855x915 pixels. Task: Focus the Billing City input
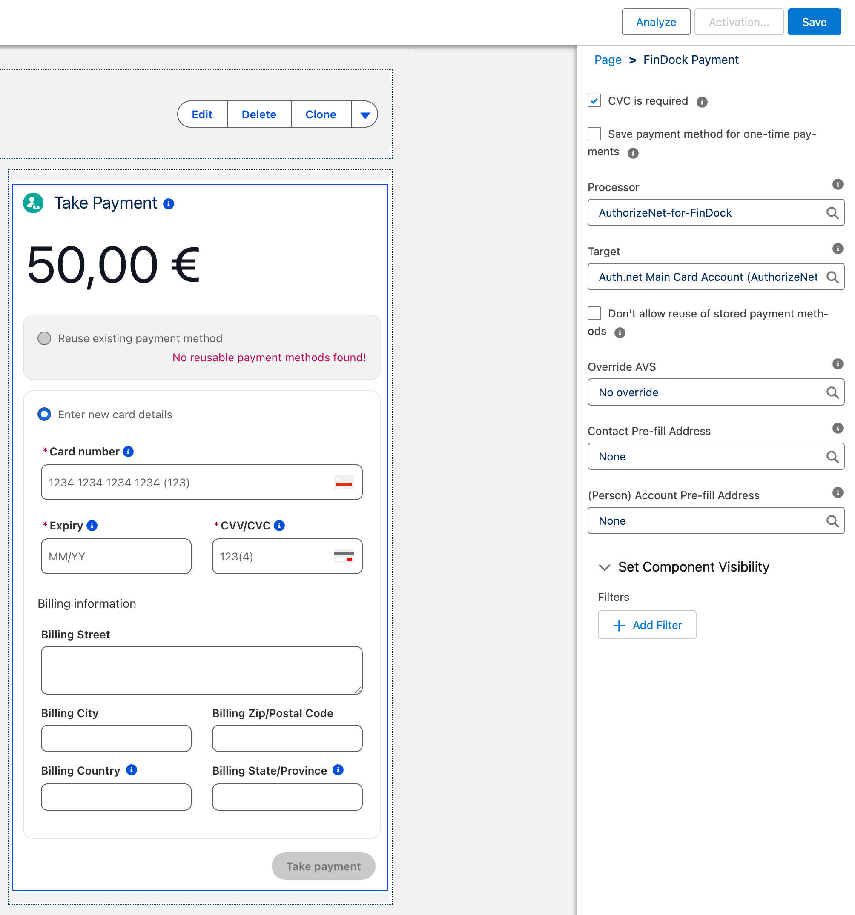pyautogui.click(x=116, y=738)
